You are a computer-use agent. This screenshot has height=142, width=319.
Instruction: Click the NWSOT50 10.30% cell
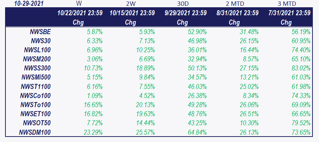(x=249, y=123)
